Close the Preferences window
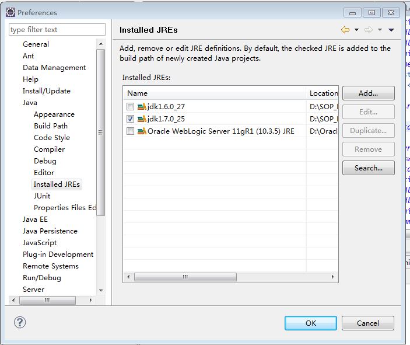 (x=391, y=13)
